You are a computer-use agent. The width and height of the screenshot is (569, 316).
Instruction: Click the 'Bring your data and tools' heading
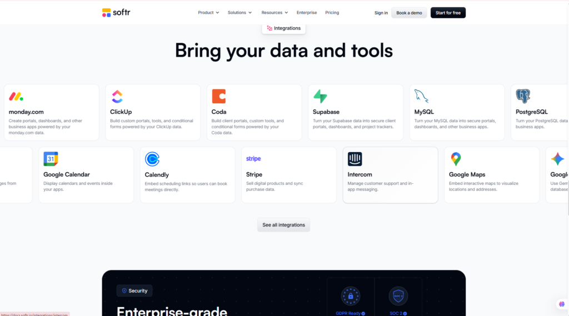284,51
